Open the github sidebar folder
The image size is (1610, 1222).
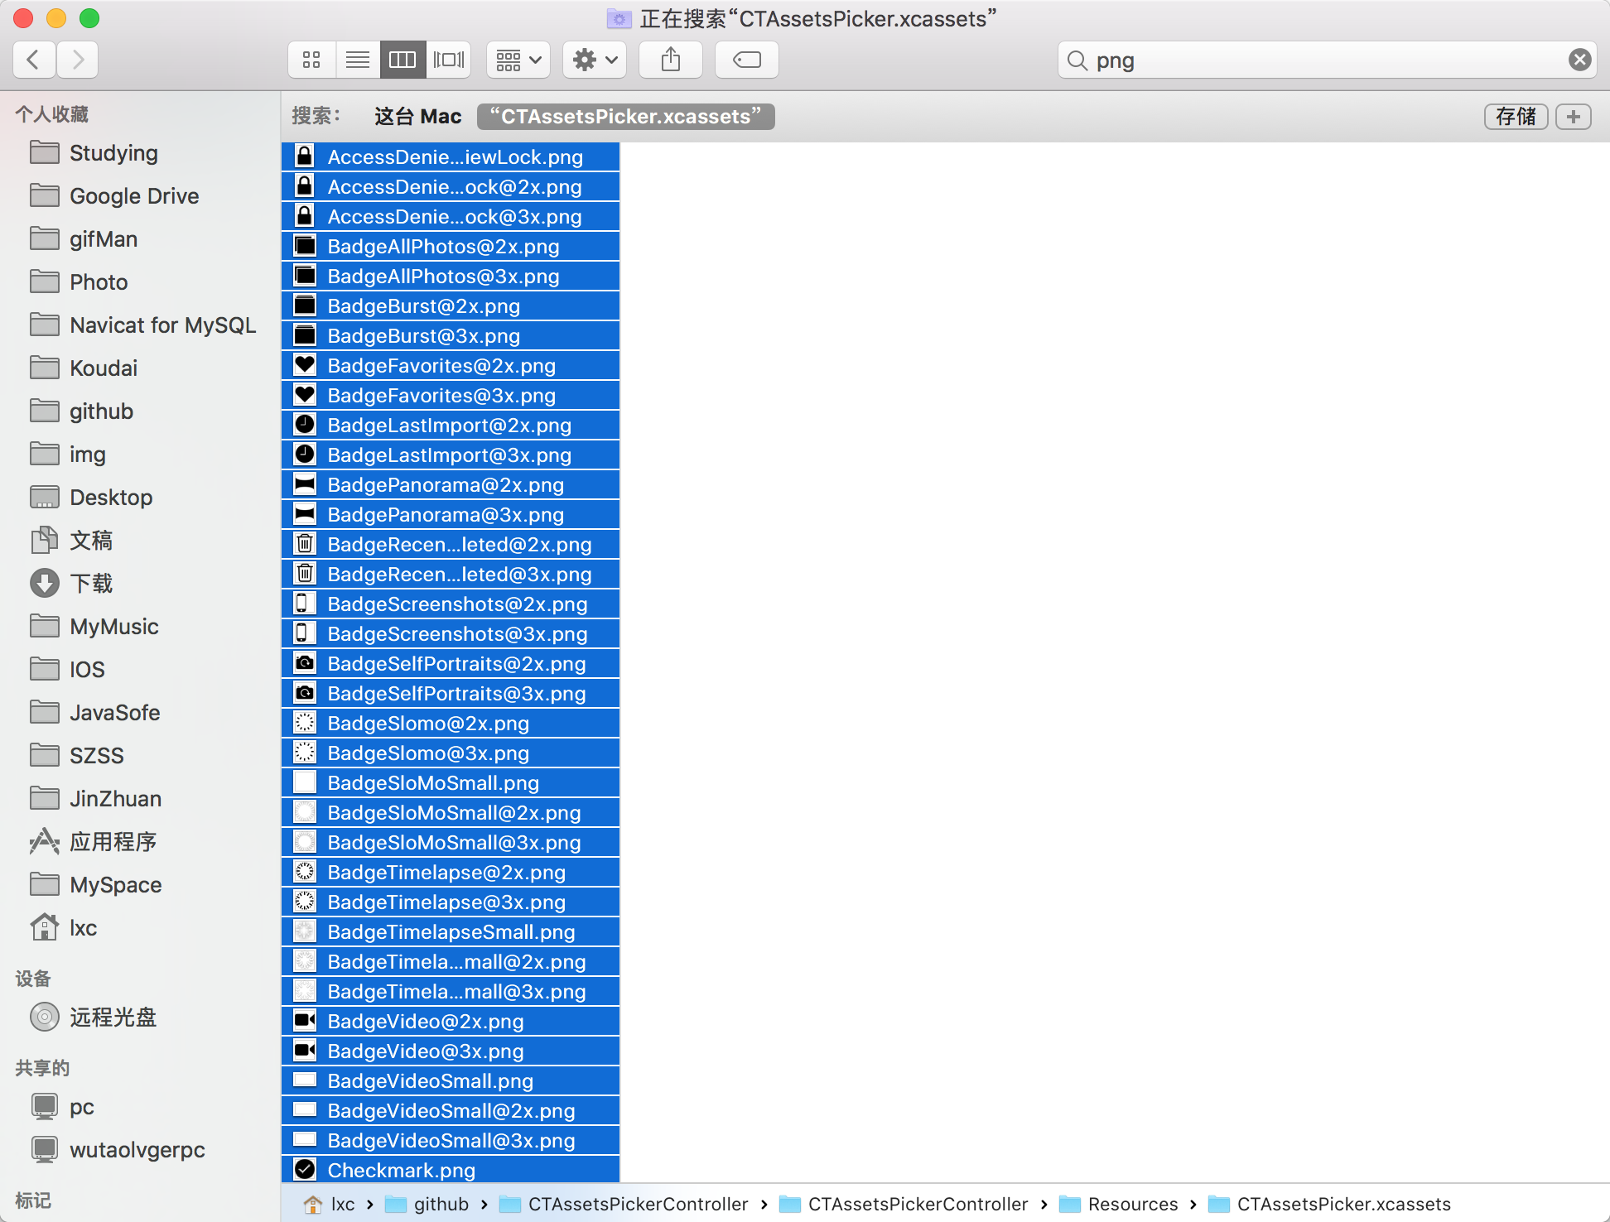101,411
